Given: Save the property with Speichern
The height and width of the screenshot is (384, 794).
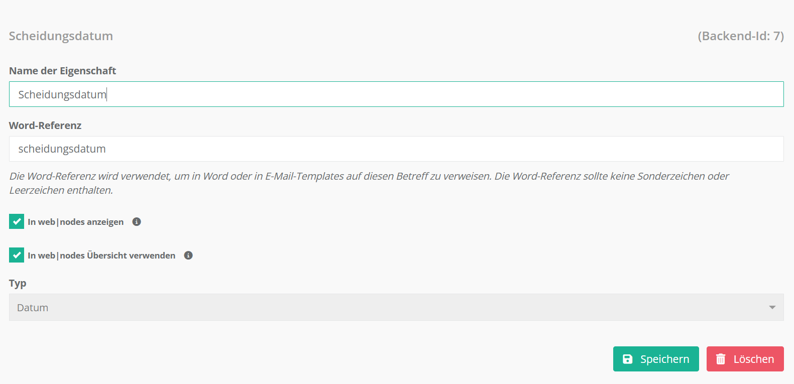Looking at the screenshot, I should tap(656, 359).
